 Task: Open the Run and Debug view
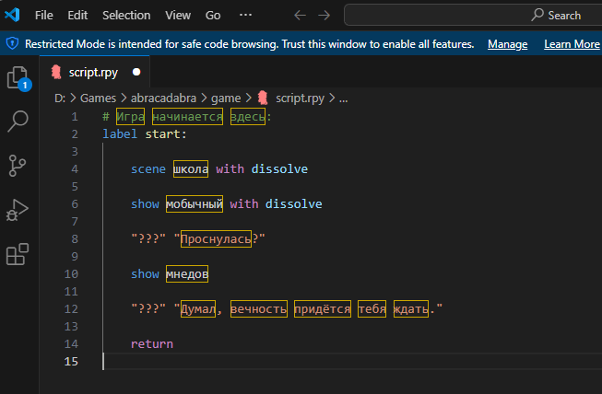18,210
